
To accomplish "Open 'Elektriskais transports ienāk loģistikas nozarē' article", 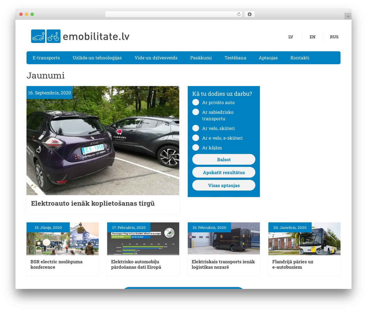I will [223, 264].
